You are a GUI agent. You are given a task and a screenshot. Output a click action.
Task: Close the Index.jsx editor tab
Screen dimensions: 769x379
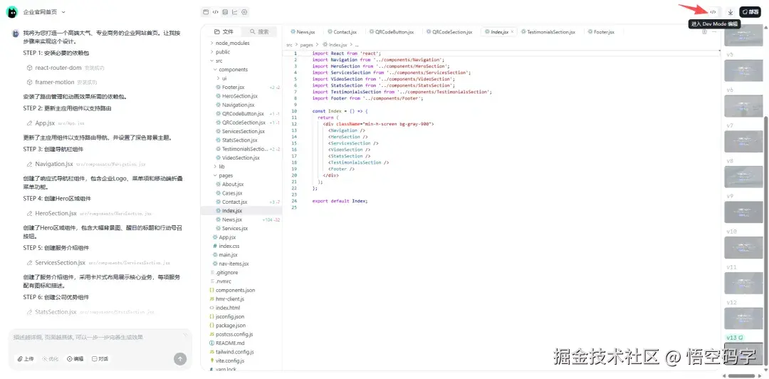click(512, 31)
